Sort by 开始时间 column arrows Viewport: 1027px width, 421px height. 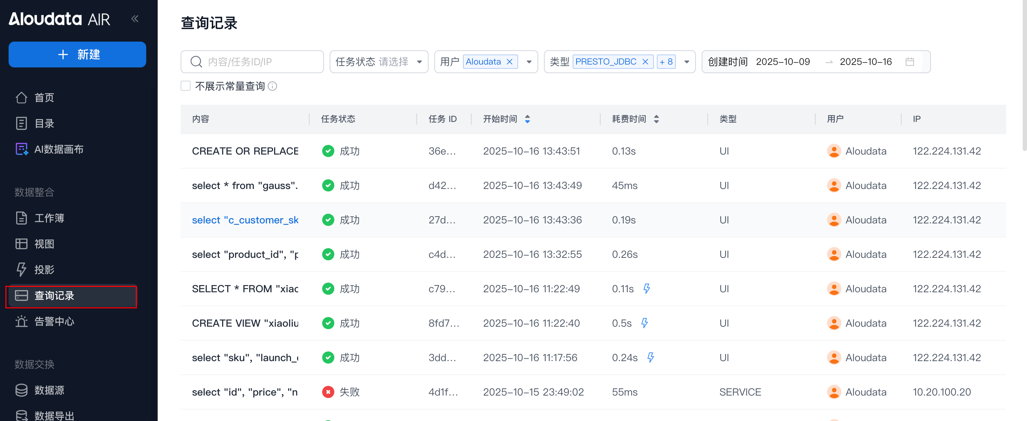coord(527,119)
